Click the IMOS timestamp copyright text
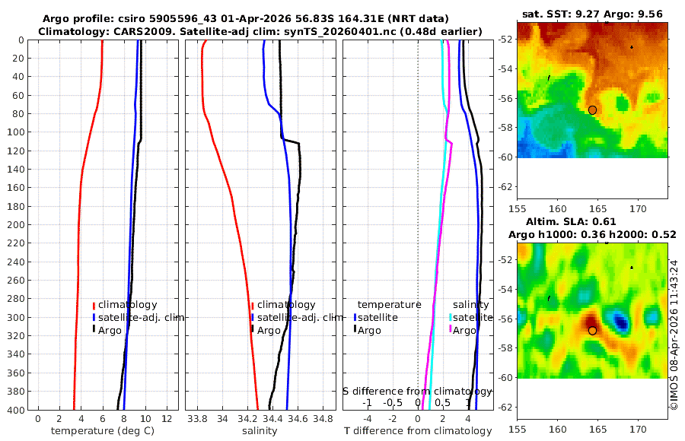This screenshot has height=441, width=685. coord(675,335)
